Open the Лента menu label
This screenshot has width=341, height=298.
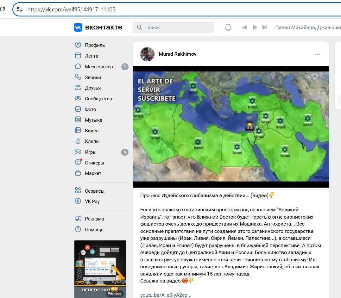(92, 56)
